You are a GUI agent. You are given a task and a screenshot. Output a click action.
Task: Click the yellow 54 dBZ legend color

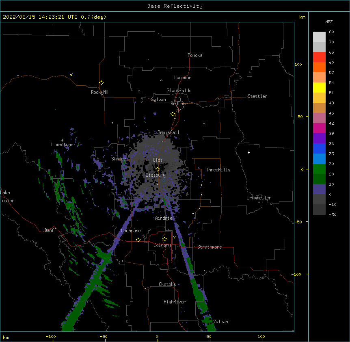[x=319, y=87]
